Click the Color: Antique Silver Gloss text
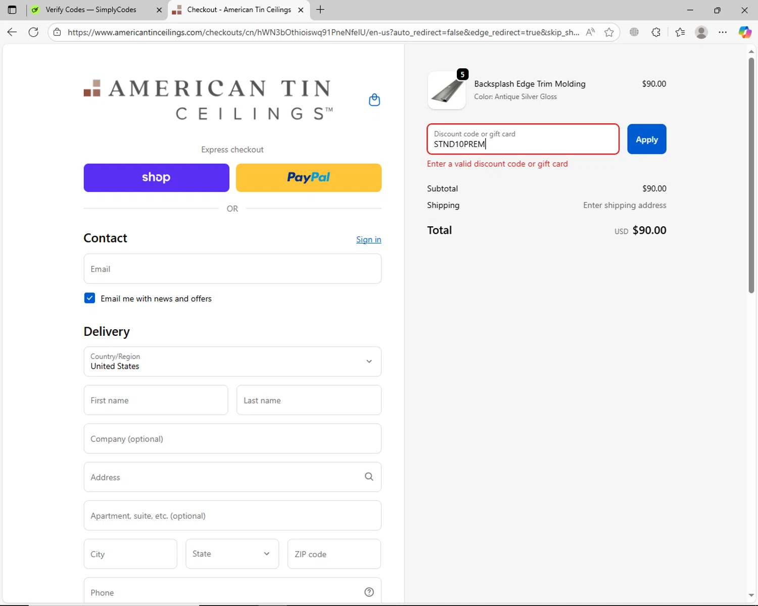Image resolution: width=758 pixels, height=606 pixels. 515,96
